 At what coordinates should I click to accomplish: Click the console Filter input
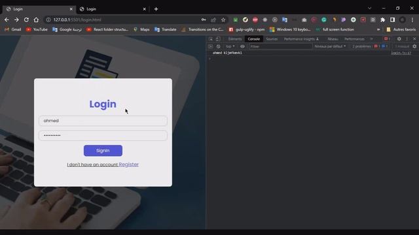point(280,46)
